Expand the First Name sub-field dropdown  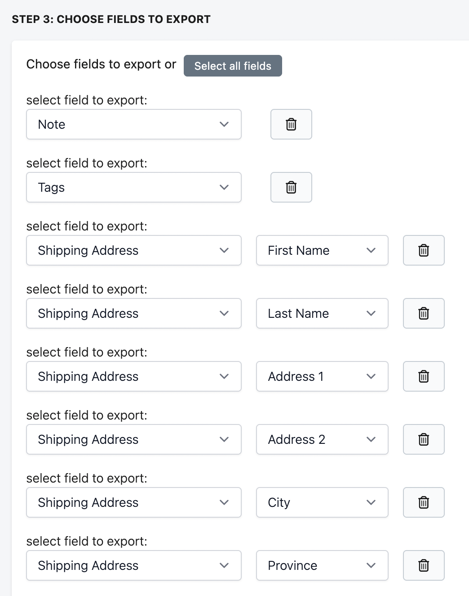point(322,250)
